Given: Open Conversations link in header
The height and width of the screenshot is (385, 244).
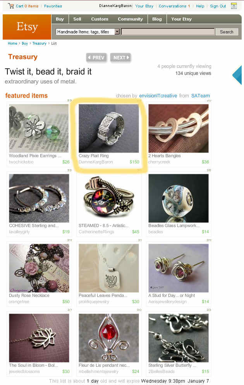Looking at the screenshot, I should pos(174,6).
